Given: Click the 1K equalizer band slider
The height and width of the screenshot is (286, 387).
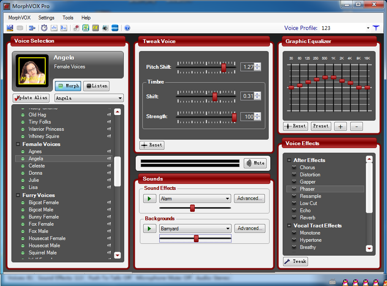Looking at the screenshot, I should tap(333, 77).
